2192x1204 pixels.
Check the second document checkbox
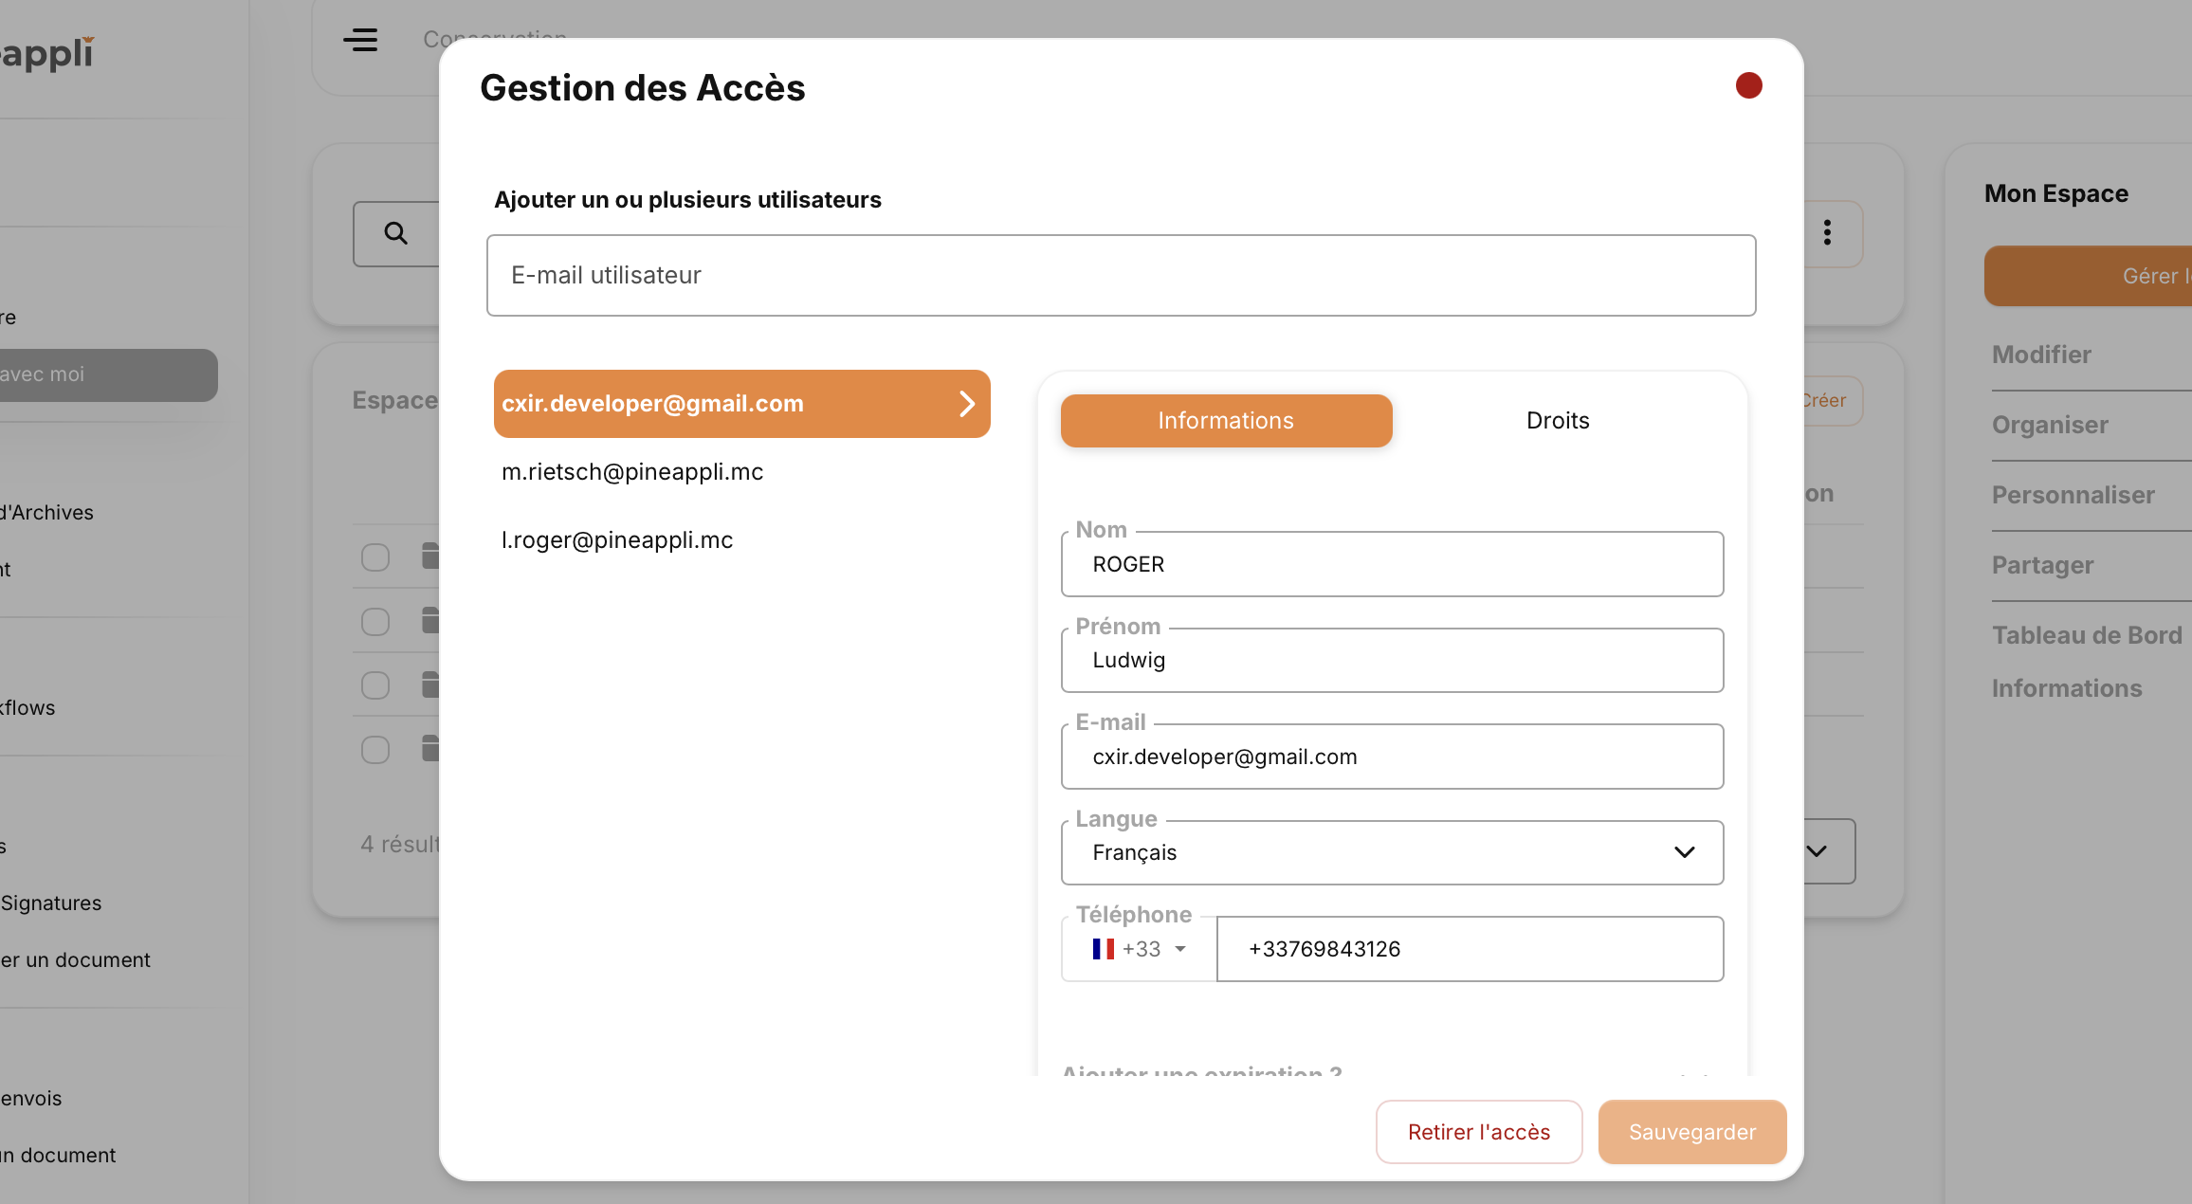(x=374, y=621)
